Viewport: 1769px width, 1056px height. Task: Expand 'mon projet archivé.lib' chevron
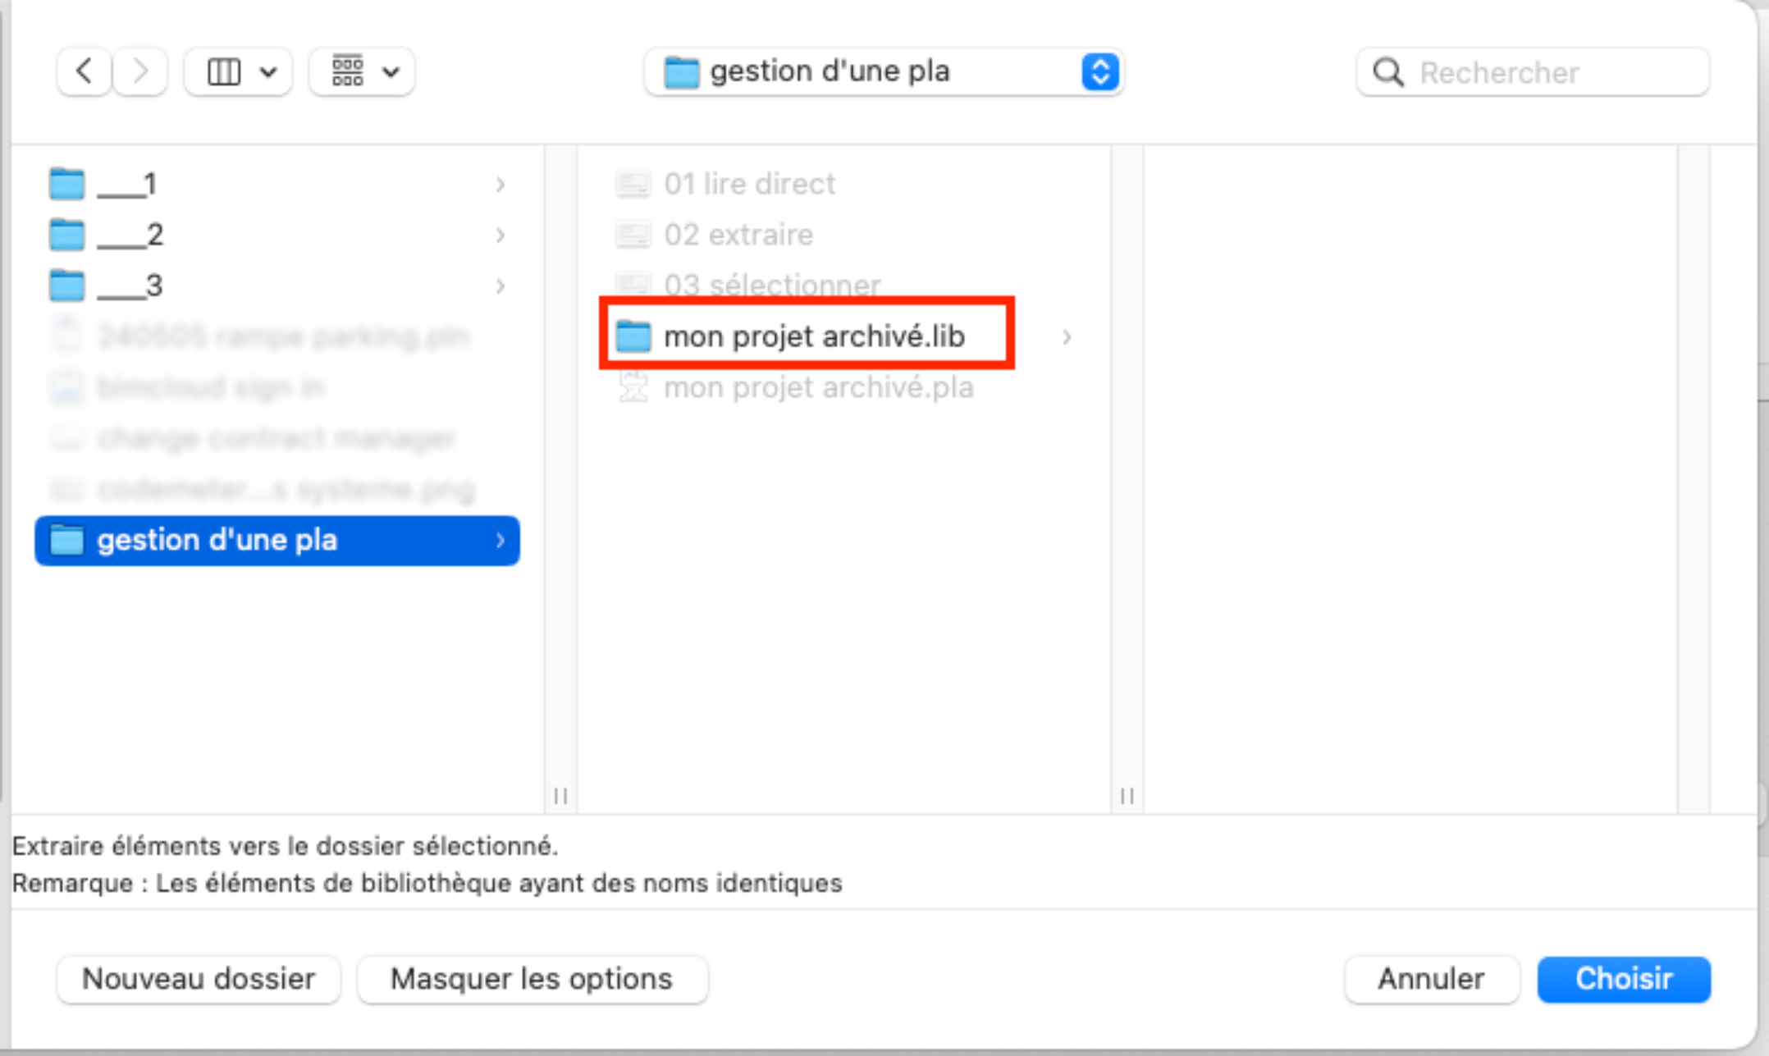(x=1066, y=337)
